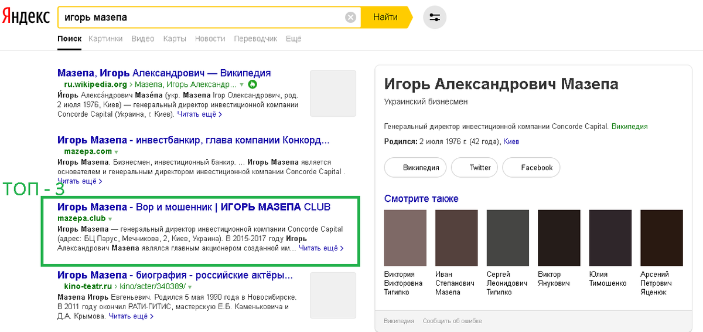Open the Виктория Викторовна Тигипко thumbnail

coord(405,238)
